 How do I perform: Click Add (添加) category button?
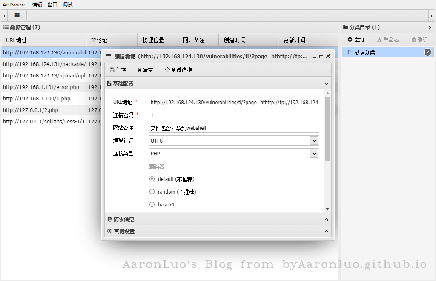coord(356,40)
